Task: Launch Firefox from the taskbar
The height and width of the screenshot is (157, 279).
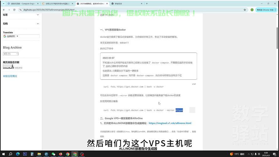Action: [61, 154]
